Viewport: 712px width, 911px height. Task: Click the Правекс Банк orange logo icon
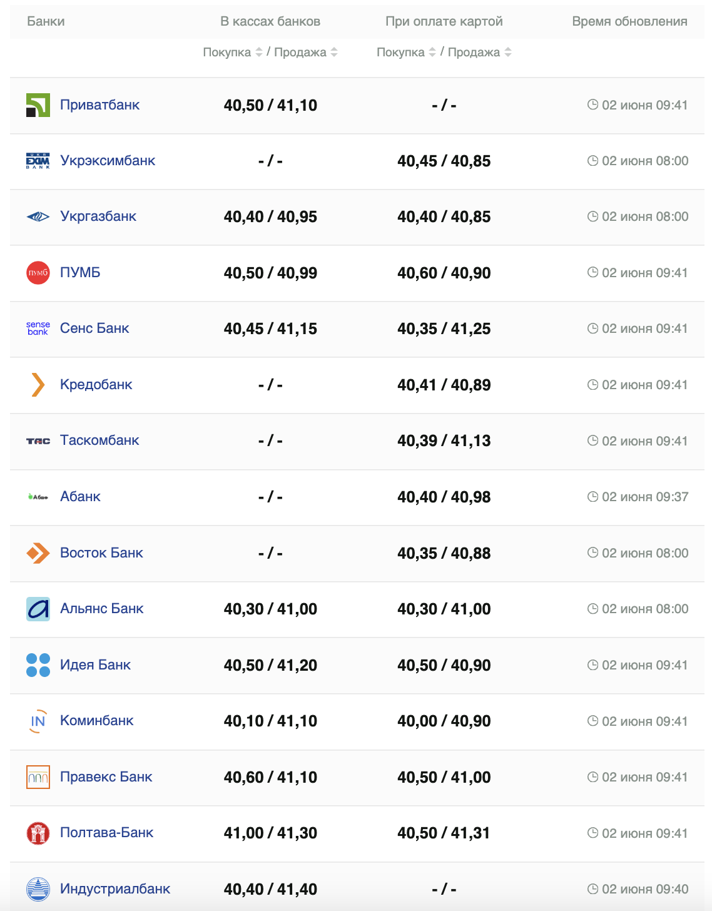38,777
